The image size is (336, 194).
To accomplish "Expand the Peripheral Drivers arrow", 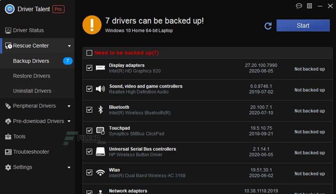I will [69, 106].
